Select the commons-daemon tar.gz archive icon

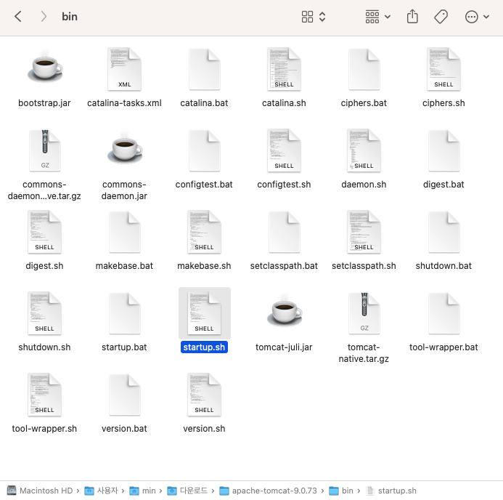pyautogui.click(x=45, y=150)
